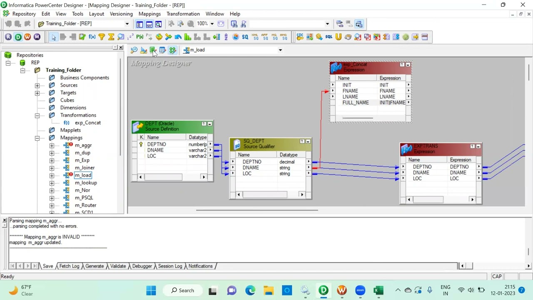Expand the Sources folder node
Screen dimensions: 533x300
(x=37, y=85)
